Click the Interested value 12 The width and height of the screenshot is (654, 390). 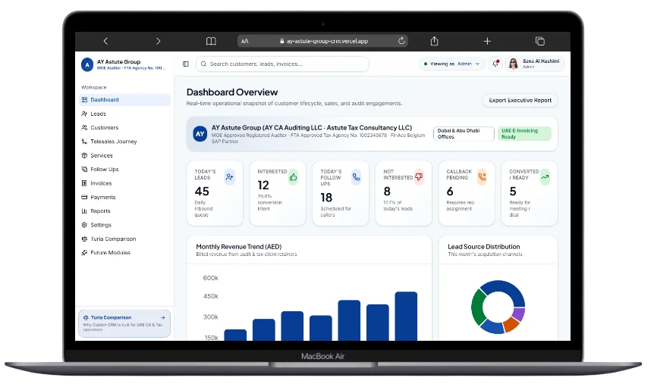263,186
